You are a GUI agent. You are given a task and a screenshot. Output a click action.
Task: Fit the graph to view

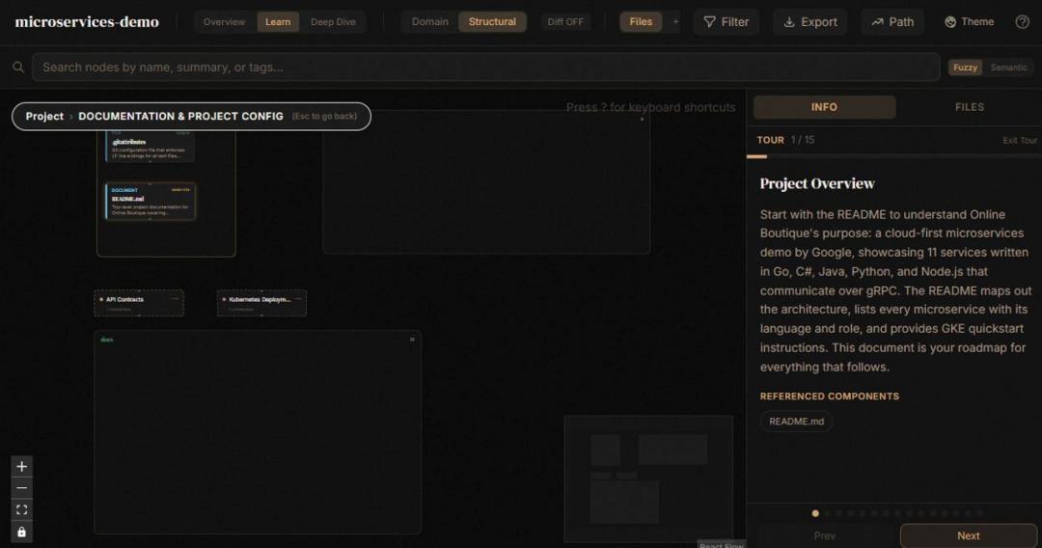[x=21, y=510]
